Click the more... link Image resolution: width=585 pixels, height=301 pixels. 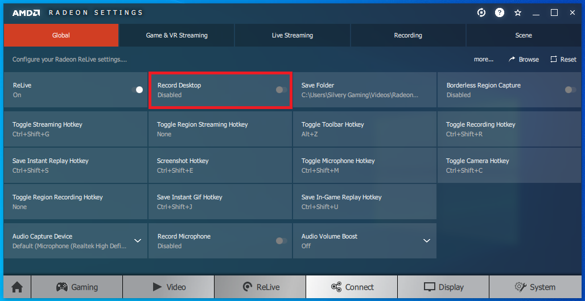point(484,59)
